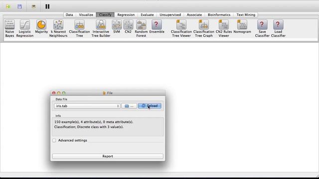Add the k Nearest Neighbours widget
The height and width of the screenshot is (179, 319).
[x=58, y=28]
